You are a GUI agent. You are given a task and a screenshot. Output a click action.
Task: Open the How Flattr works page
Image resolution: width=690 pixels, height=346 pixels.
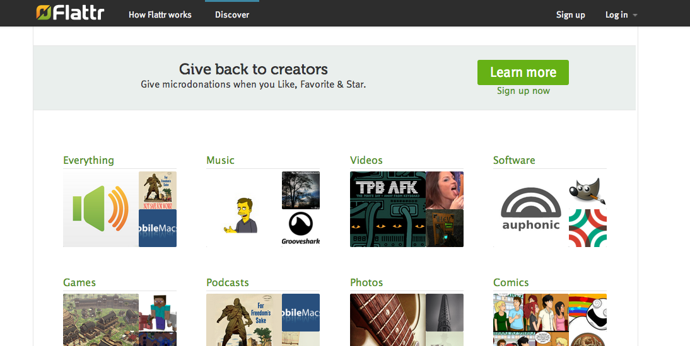(160, 14)
